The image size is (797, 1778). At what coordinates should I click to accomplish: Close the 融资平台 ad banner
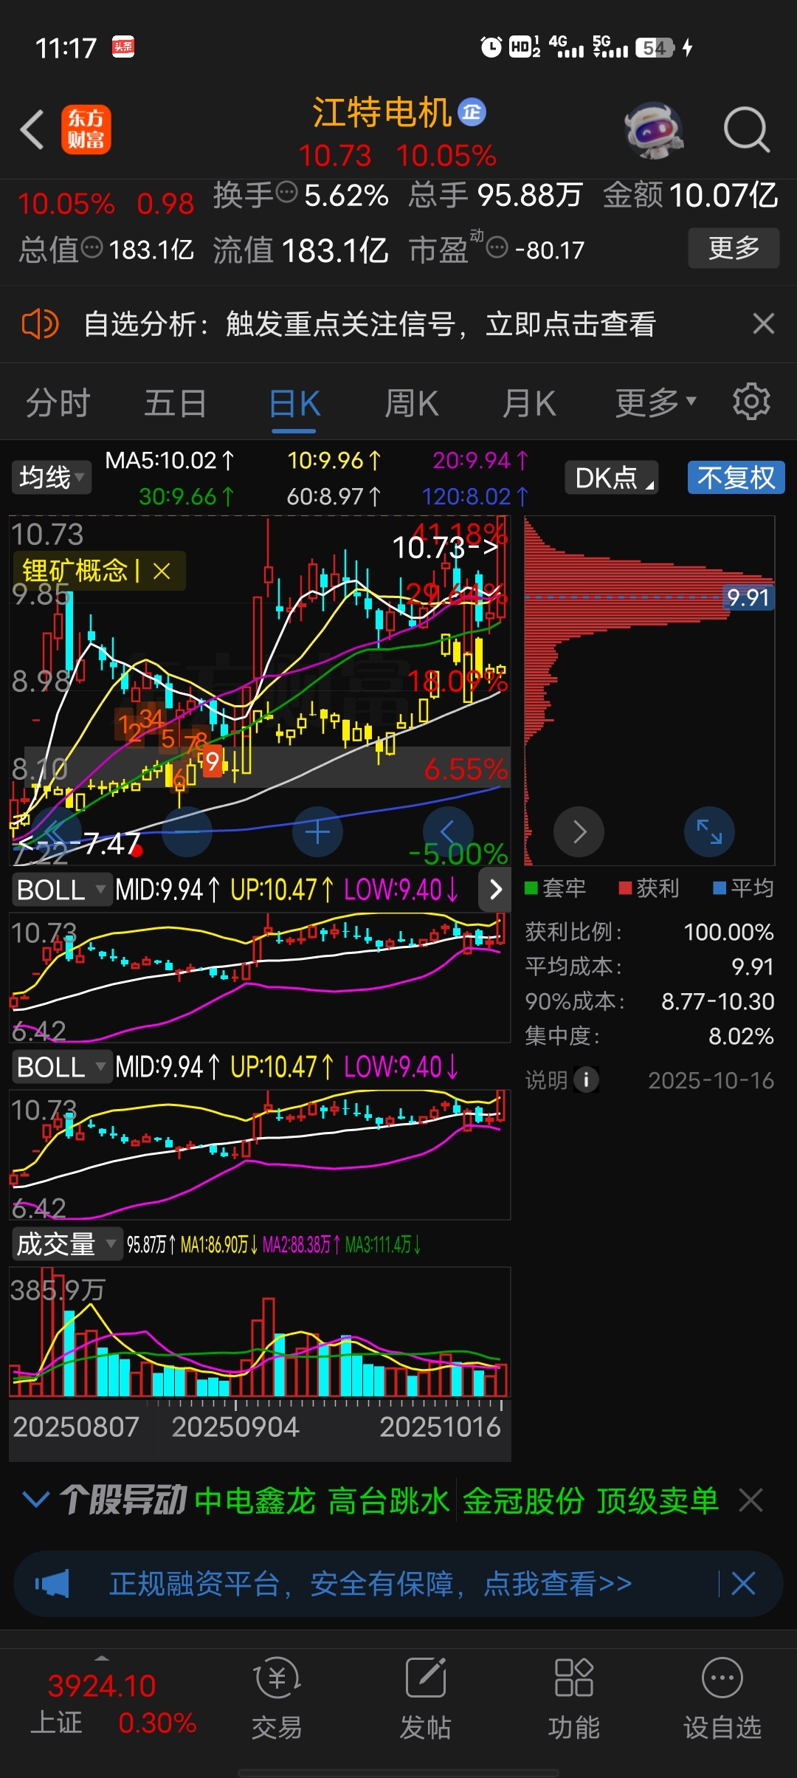click(743, 1583)
